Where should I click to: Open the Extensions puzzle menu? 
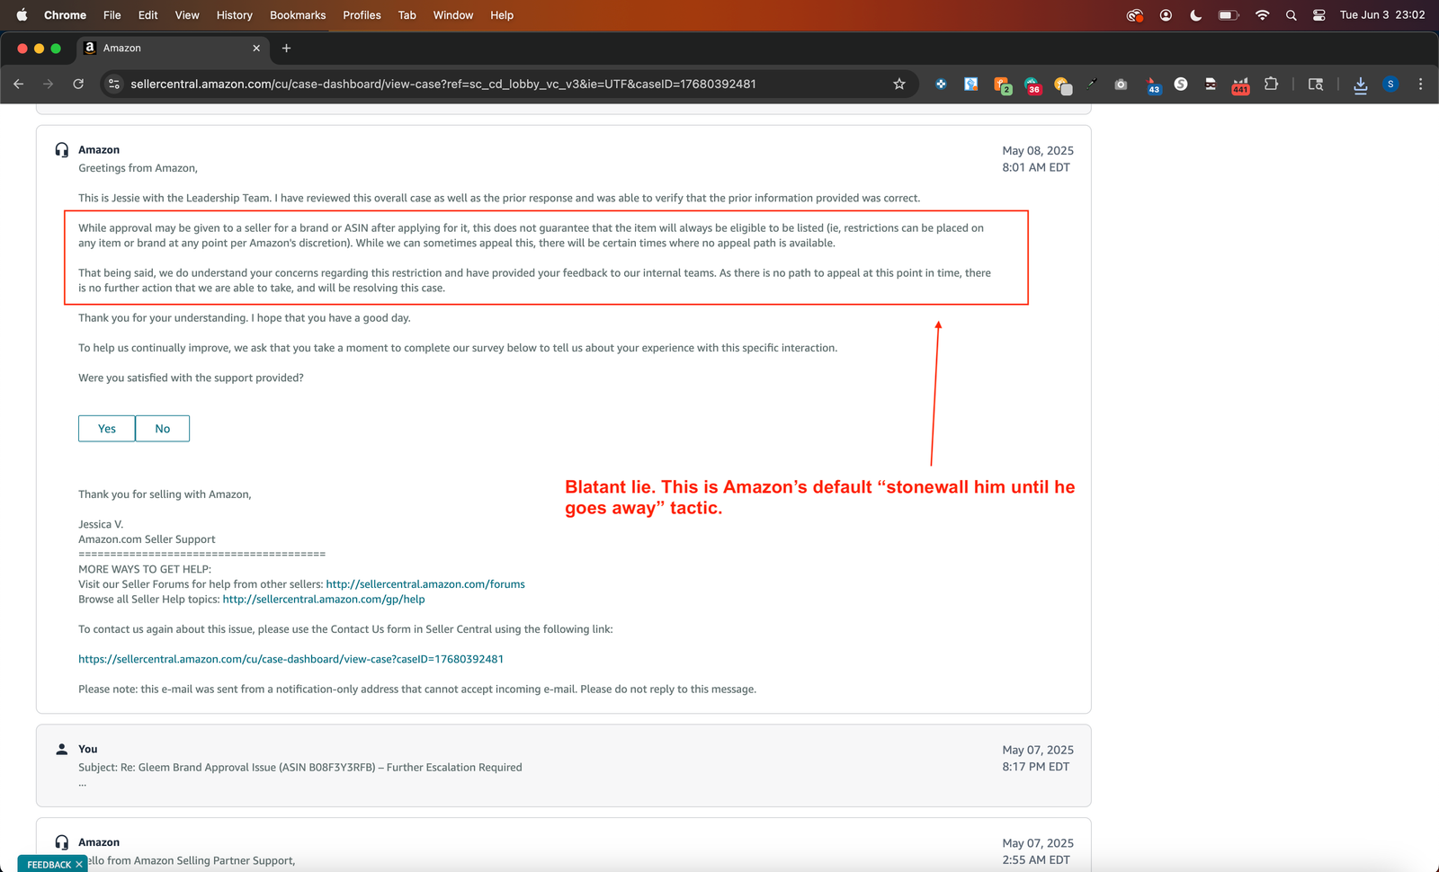1271,84
